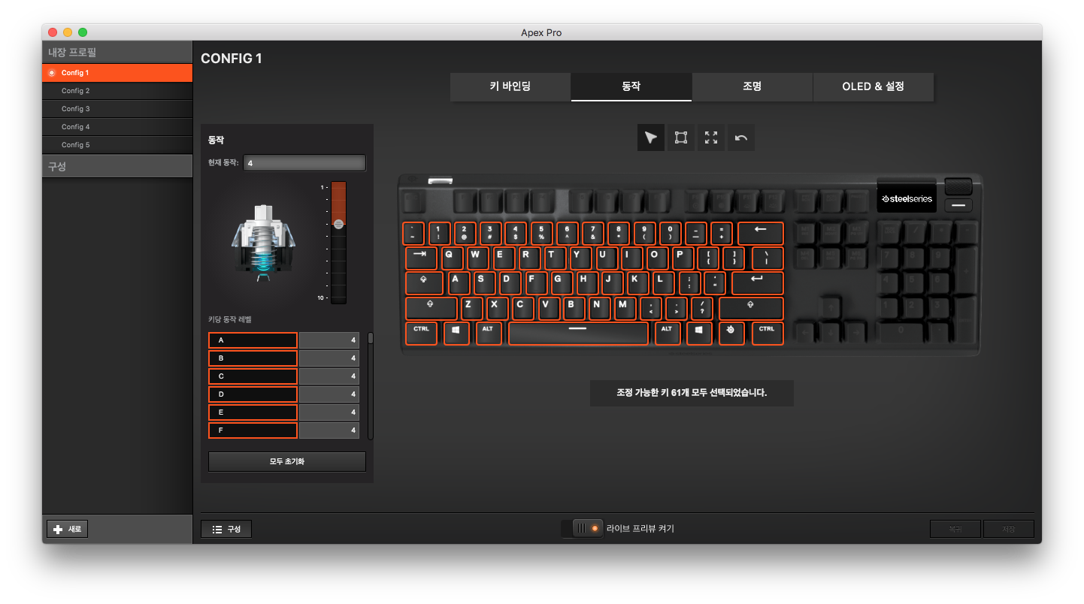Click the per-key list scrollbar

tap(371, 339)
